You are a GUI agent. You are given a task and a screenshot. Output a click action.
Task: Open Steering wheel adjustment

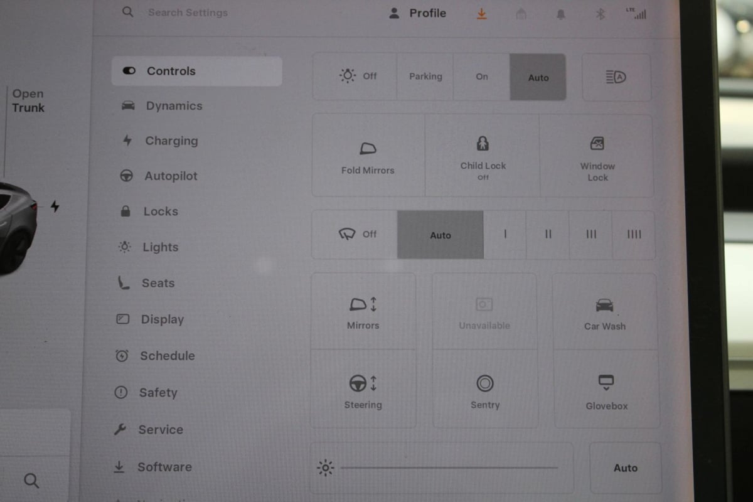pyautogui.click(x=363, y=390)
